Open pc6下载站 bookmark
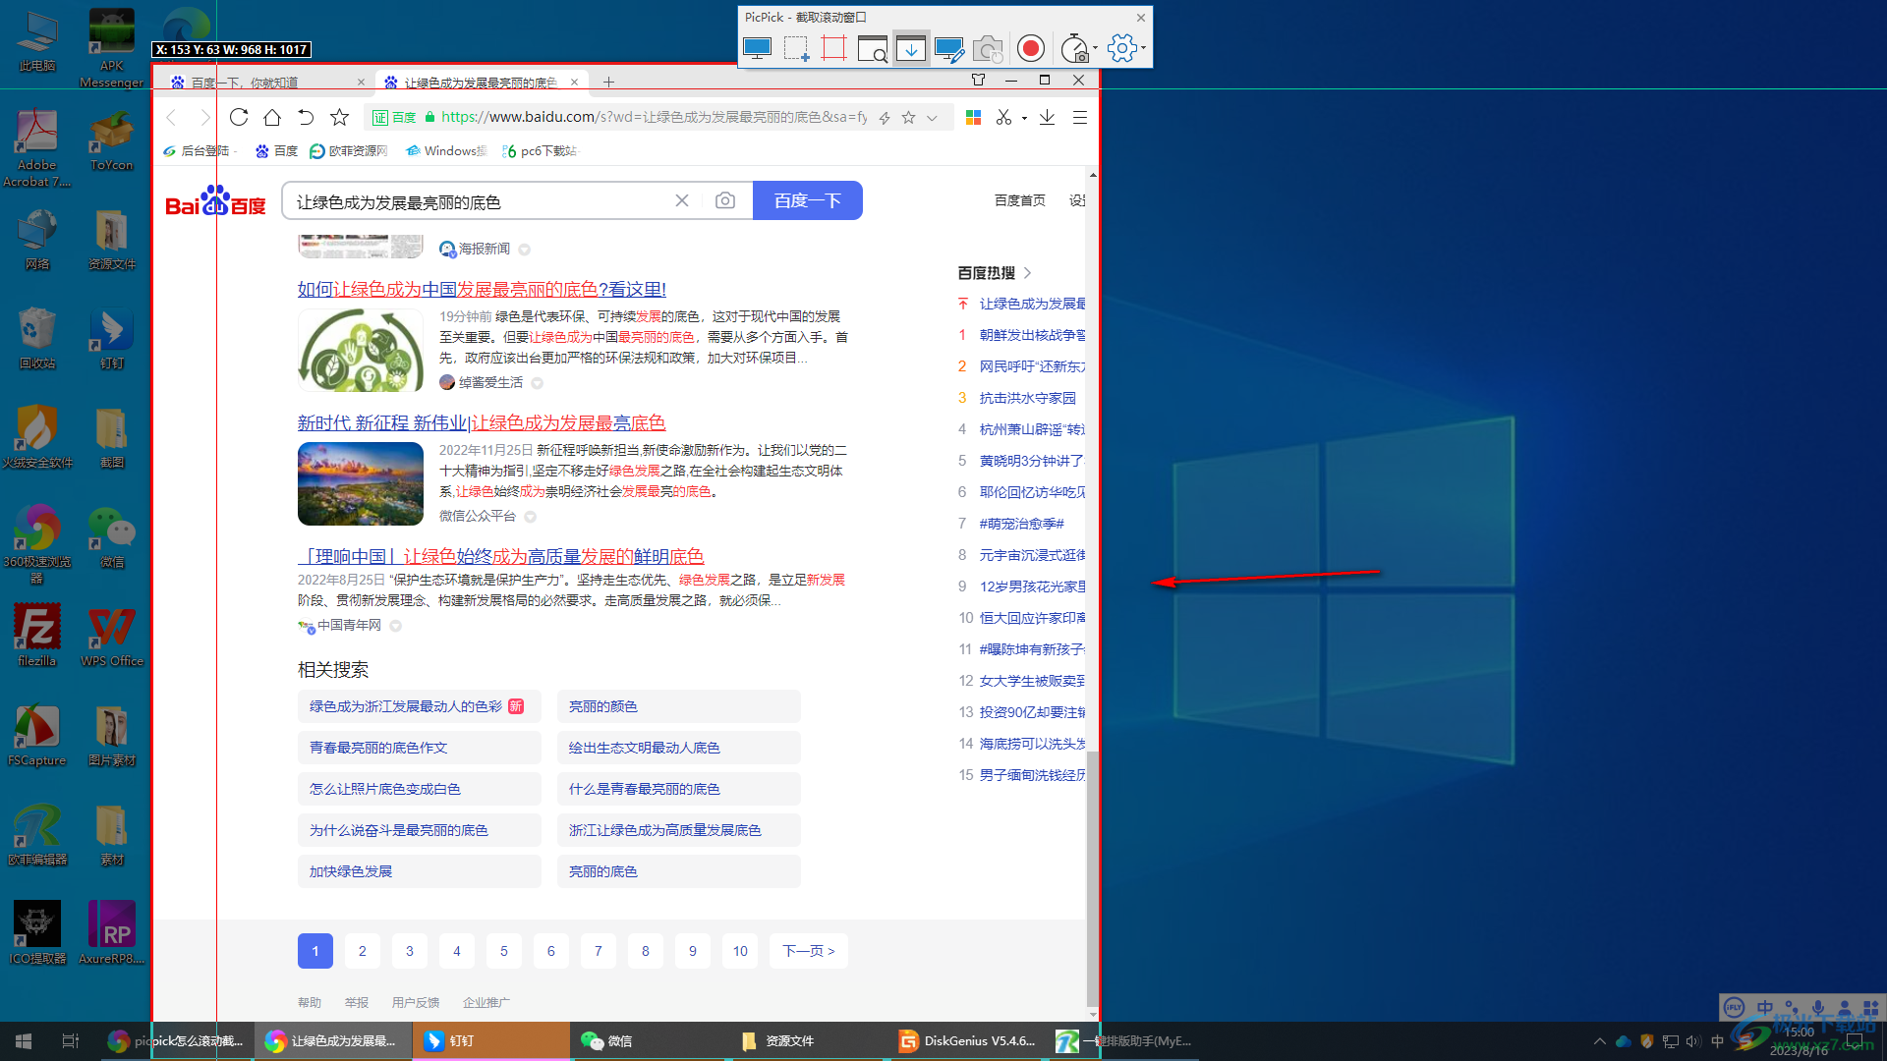 click(540, 150)
